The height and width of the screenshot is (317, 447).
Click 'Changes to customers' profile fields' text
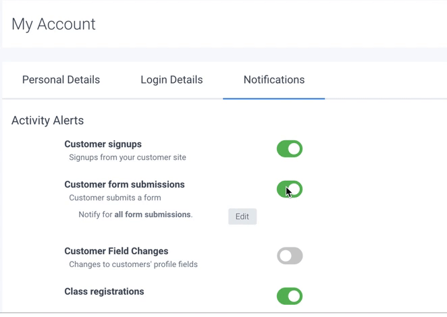[x=133, y=264]
